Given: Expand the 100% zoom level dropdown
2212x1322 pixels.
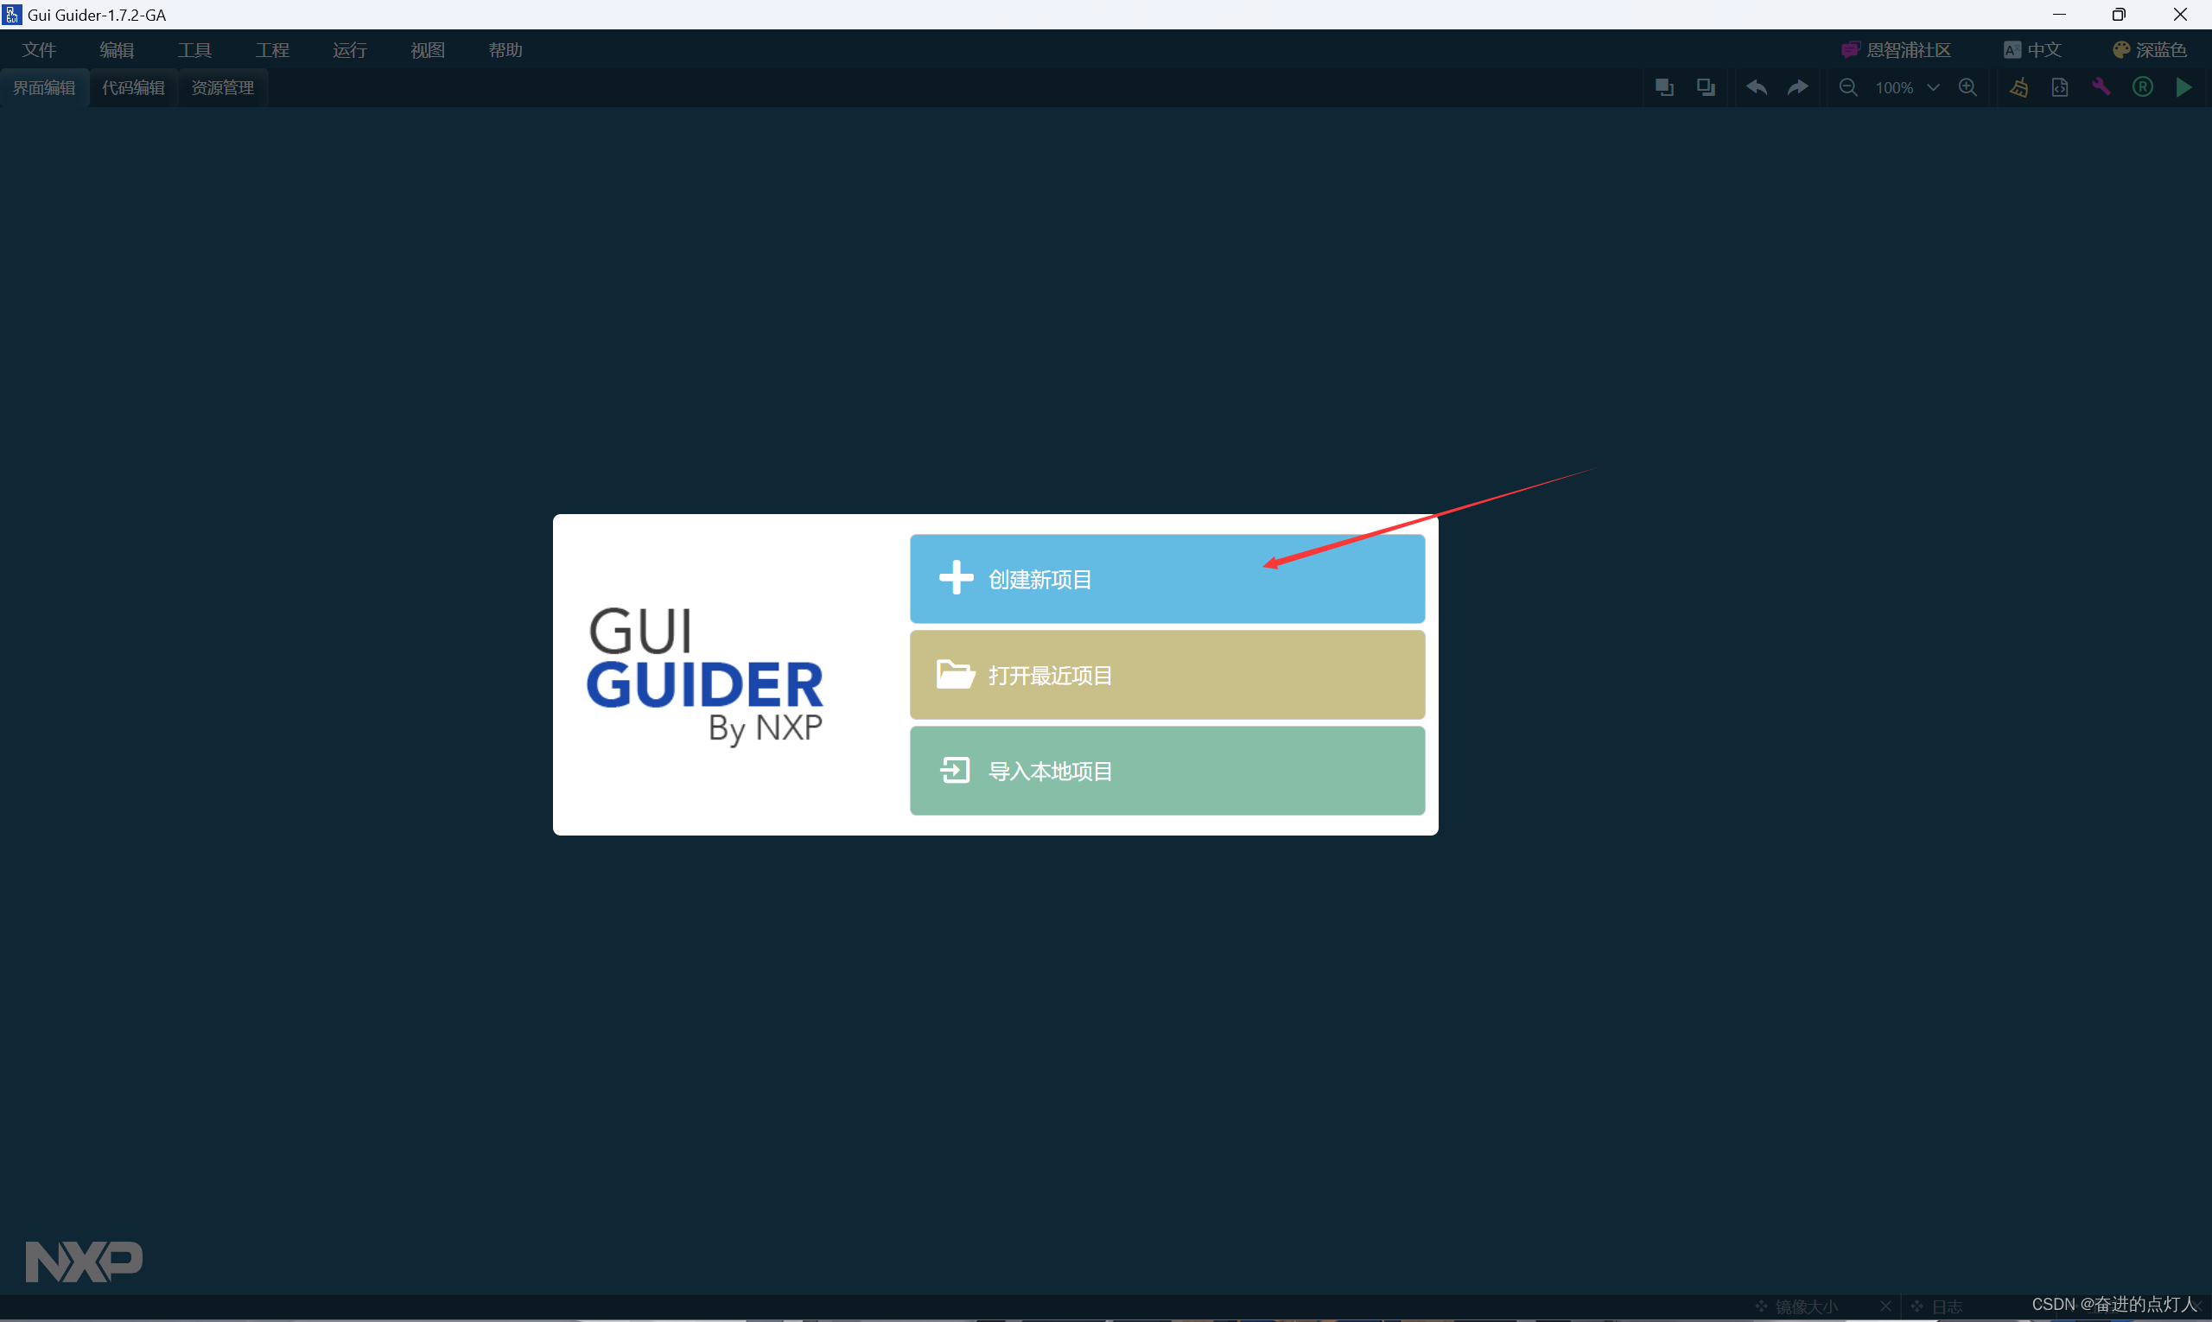Looking at the screenshot, I should (x=1932, y=87).
